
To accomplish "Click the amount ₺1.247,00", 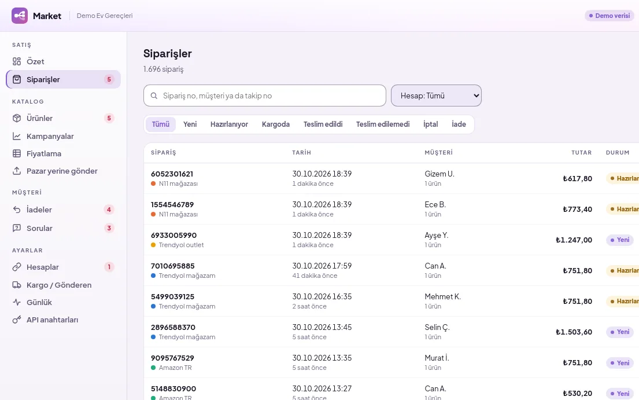I will tap(574, 240).
